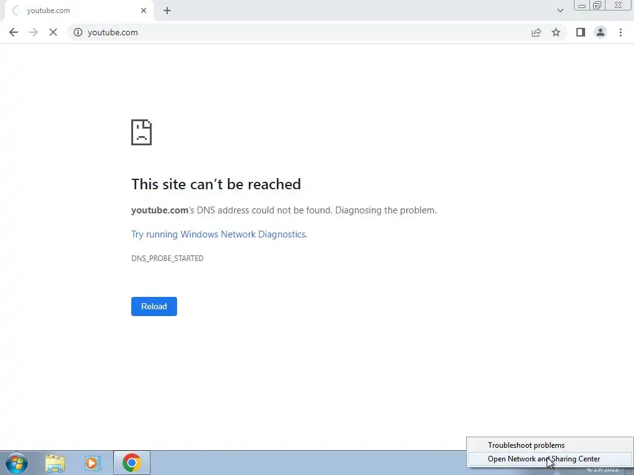Click the 'This site can't be reached' heading
Viewport: 634px width, 475px height.
(x=216, y=184)
